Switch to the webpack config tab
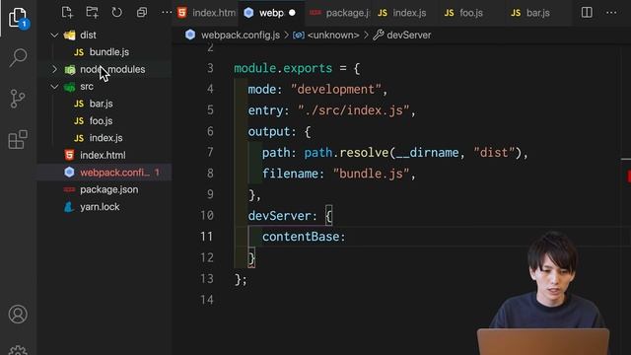Image resolution: width=631 pixels, height=355 pixels. (x=271, y=13)
